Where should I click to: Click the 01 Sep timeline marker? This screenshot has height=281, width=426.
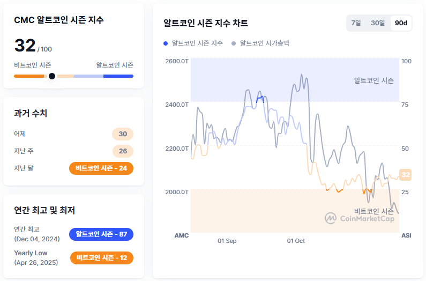(227, 241)
